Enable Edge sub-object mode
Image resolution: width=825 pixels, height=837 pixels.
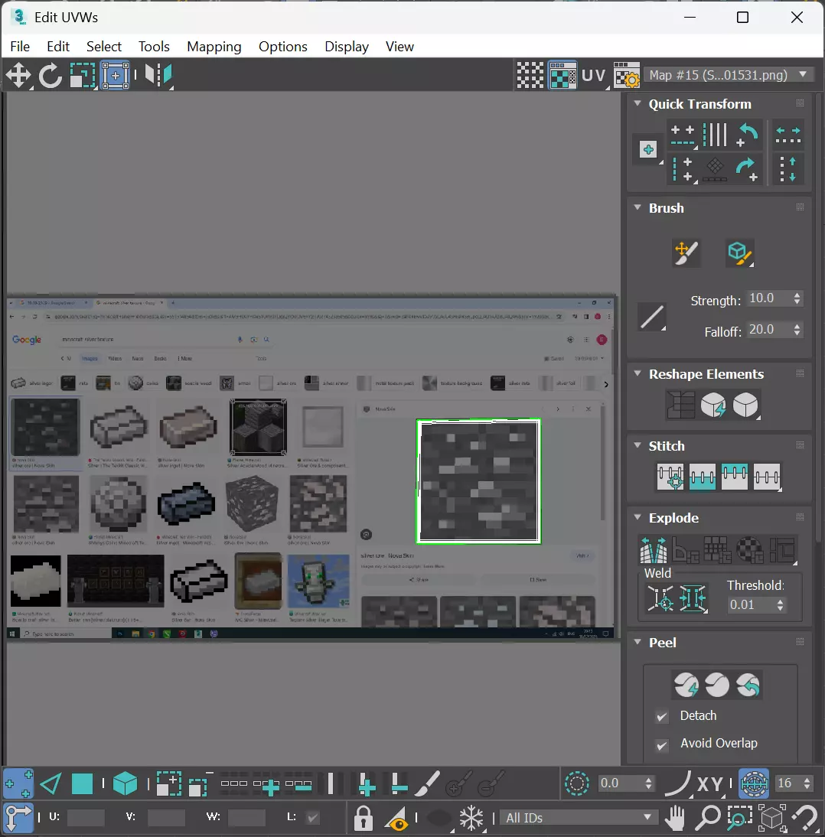pos(51,784)
